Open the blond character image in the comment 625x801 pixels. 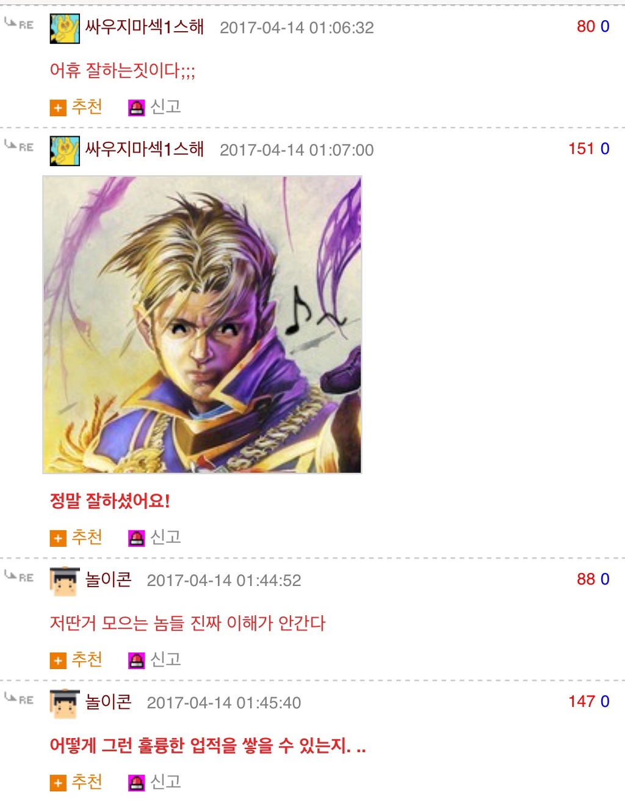point(202,324)
